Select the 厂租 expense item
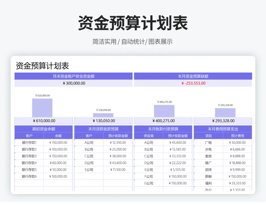Viewport: 266px width, 205px height. pyautogui.click(x=208, y=142)
